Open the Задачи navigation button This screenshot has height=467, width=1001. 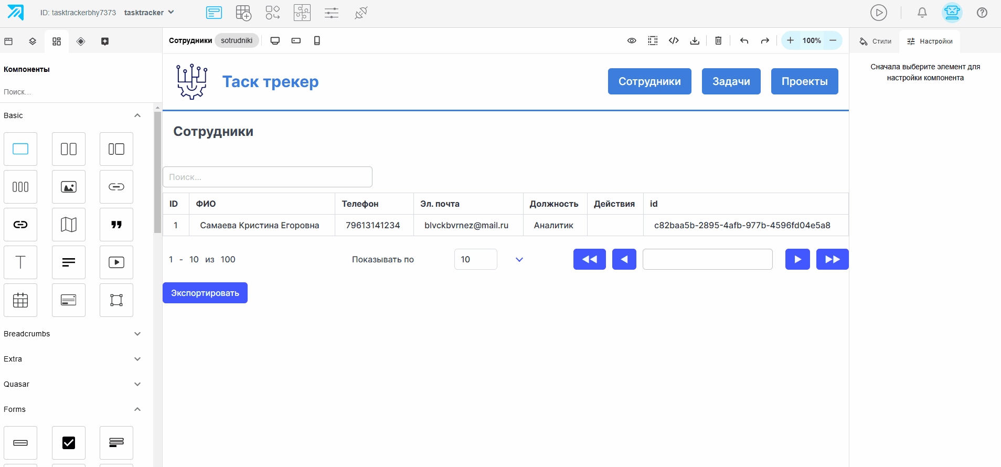coord(731,81)
